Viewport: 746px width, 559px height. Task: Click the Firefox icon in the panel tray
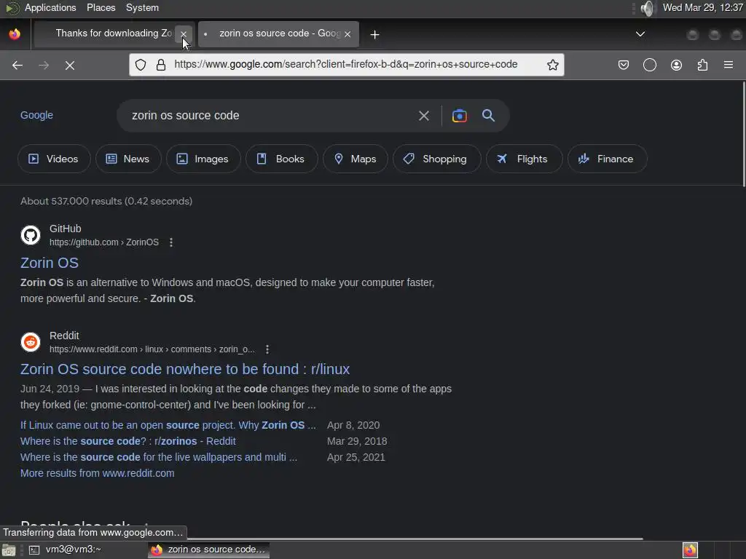tap(690, 550)
